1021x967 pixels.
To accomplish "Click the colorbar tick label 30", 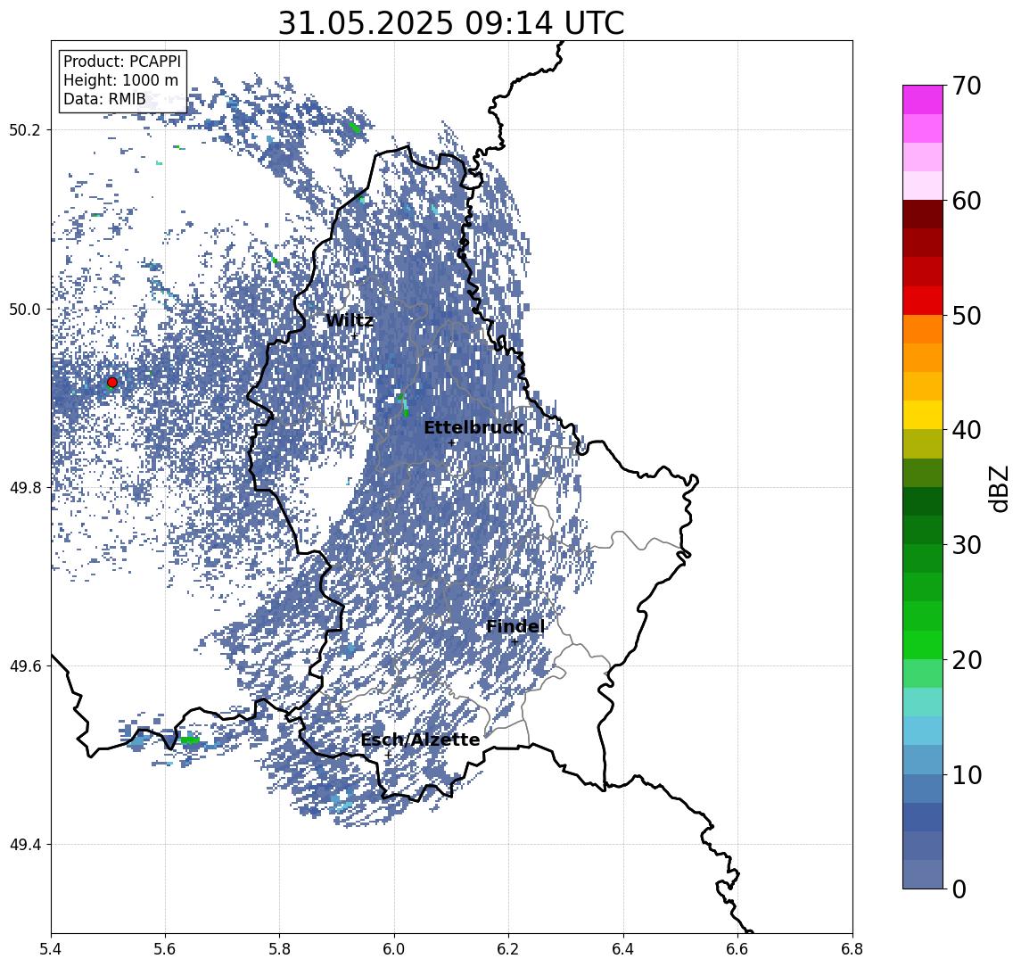I will click(x=967, y=545).
